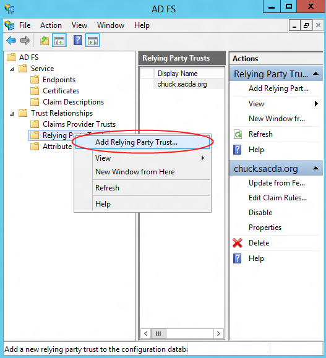Open the Action menu in menu bar
This screenshot has height=358, width=326.
51,25
